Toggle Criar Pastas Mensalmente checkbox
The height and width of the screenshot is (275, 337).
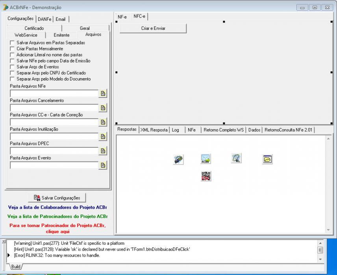pyautogui.click(x=12, y=49)
